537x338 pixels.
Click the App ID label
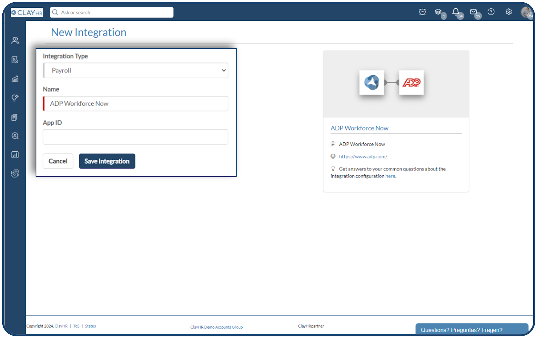click(x=52, y=123)
